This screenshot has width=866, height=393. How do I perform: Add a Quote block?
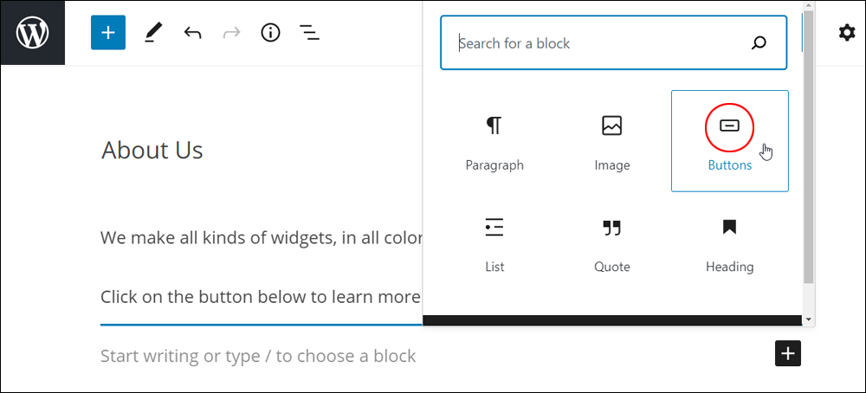pos(612,243)
